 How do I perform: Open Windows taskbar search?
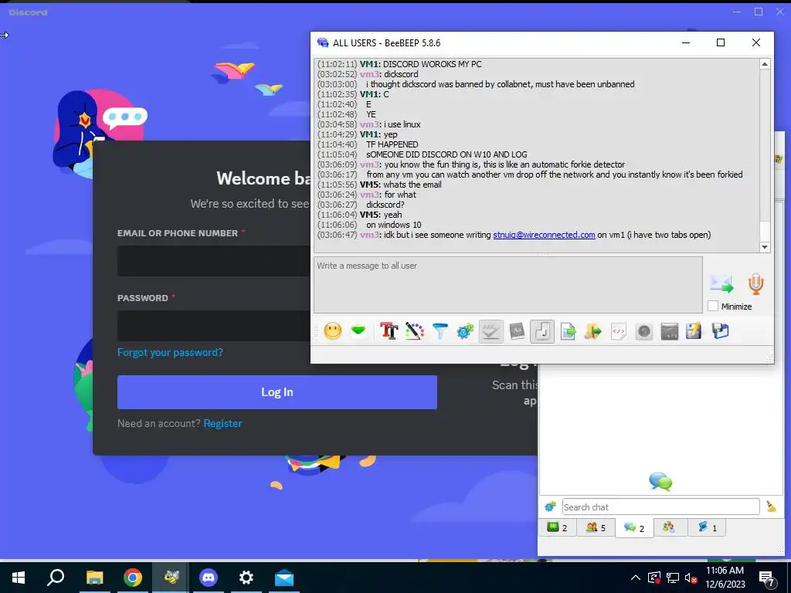[56, 578]
